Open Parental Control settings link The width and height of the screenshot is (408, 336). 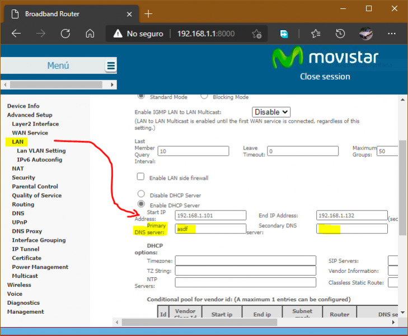[x=35, y=186]
